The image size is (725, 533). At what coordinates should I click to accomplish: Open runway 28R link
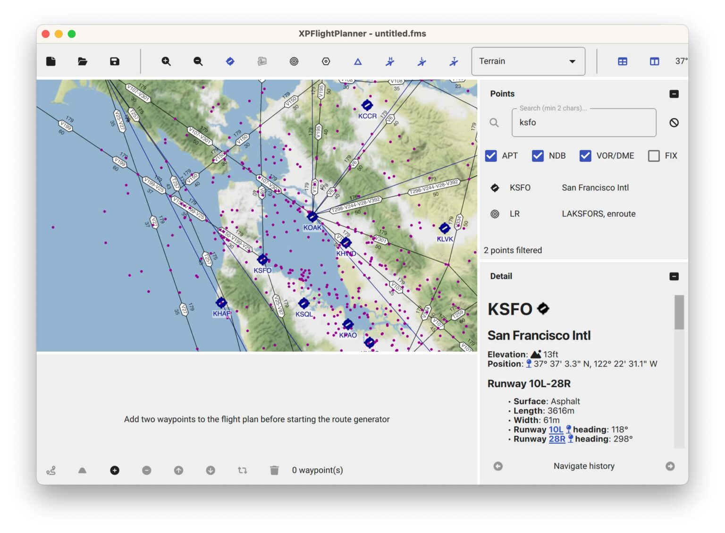coord(557,439)
